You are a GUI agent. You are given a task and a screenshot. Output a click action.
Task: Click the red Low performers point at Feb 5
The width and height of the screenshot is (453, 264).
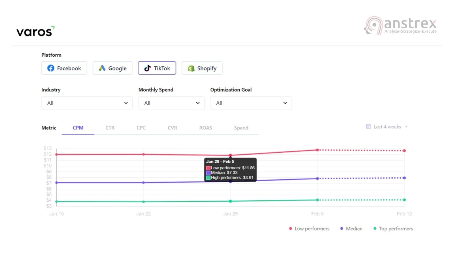pyautogui.click(x=317, y=150)
